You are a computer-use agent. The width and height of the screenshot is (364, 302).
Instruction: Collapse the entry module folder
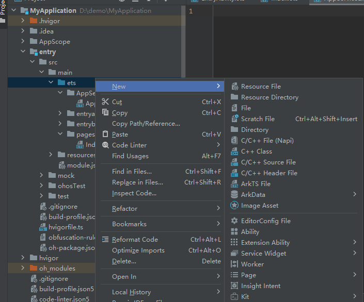coord(23,52)
